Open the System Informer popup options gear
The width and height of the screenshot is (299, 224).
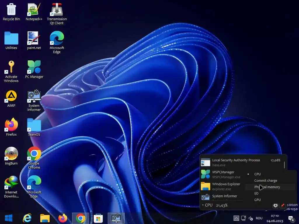pos(275,206)
